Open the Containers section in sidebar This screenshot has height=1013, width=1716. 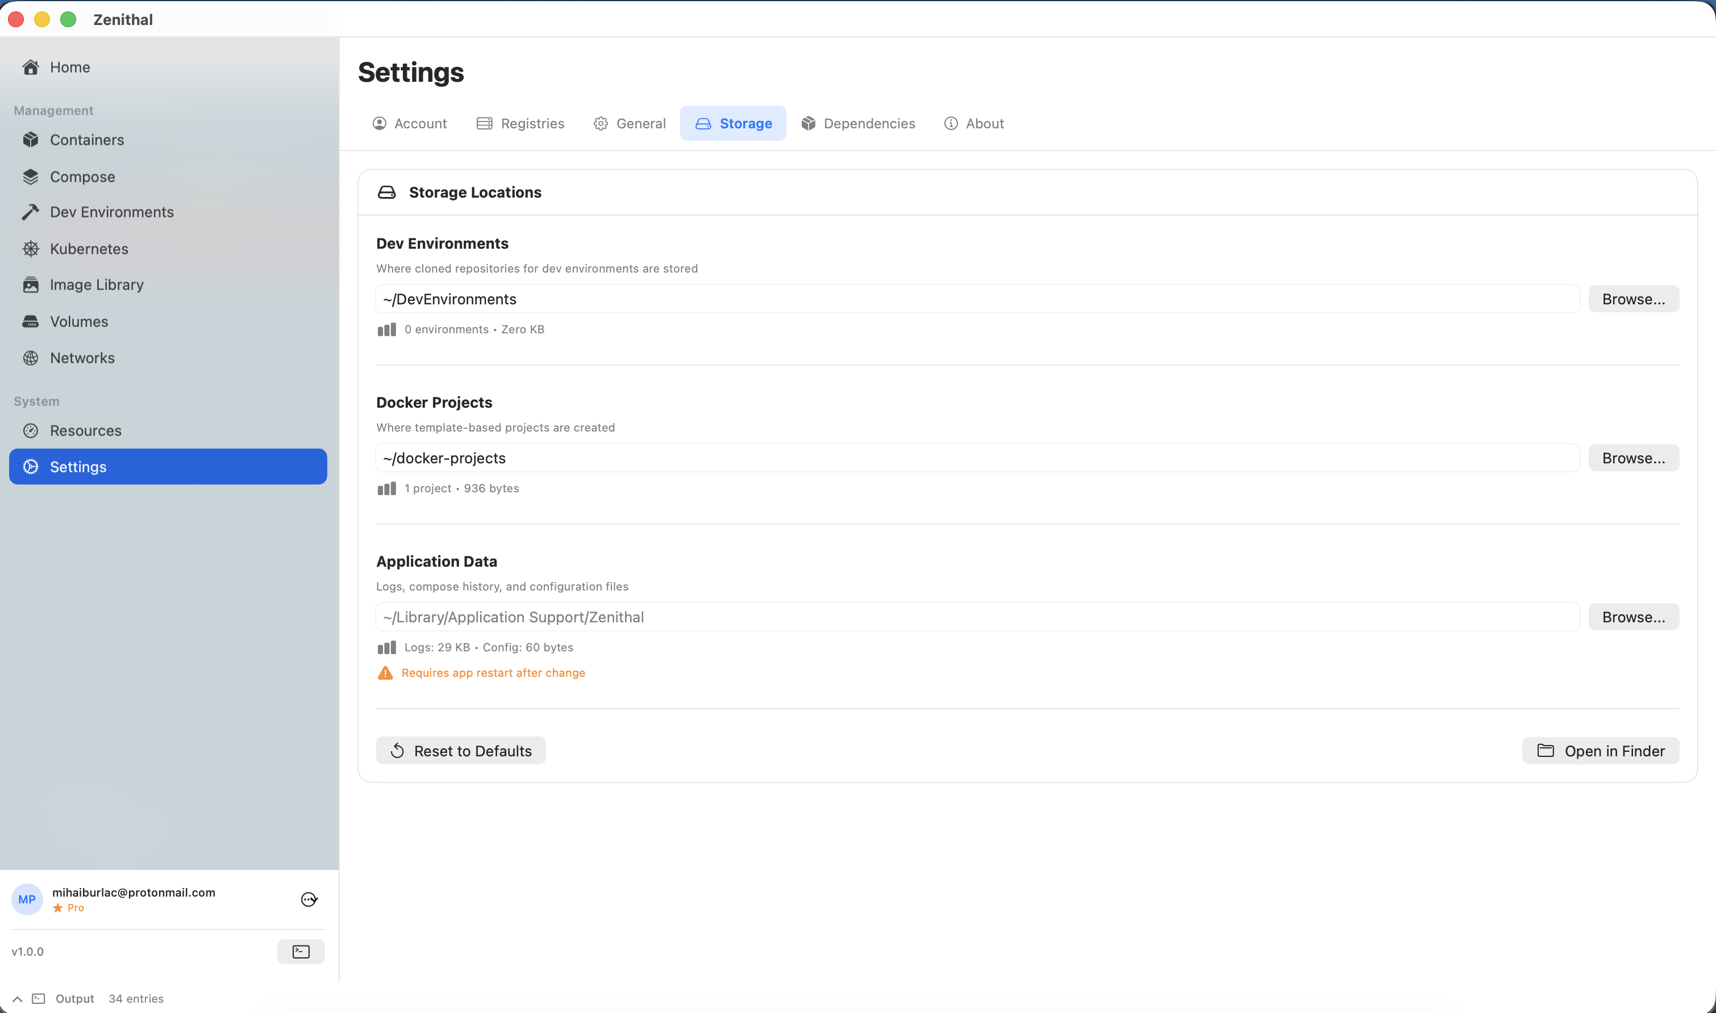[87, 139]
